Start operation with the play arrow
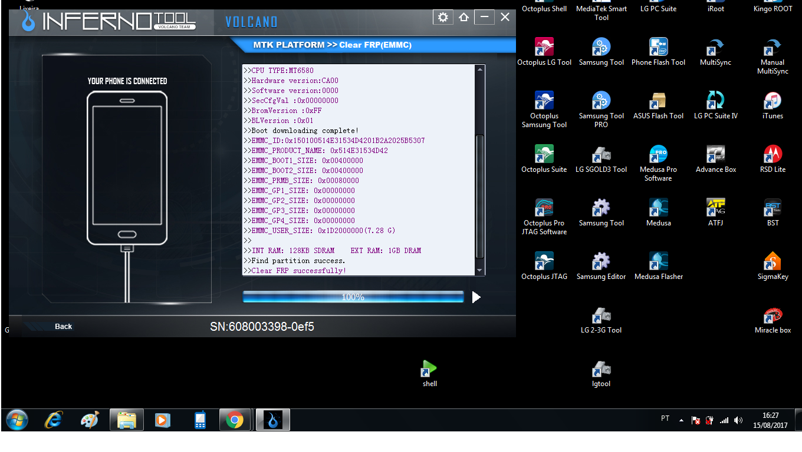This screenshot has height=452, width=802. pyautogui.click(x=476, y=297)
